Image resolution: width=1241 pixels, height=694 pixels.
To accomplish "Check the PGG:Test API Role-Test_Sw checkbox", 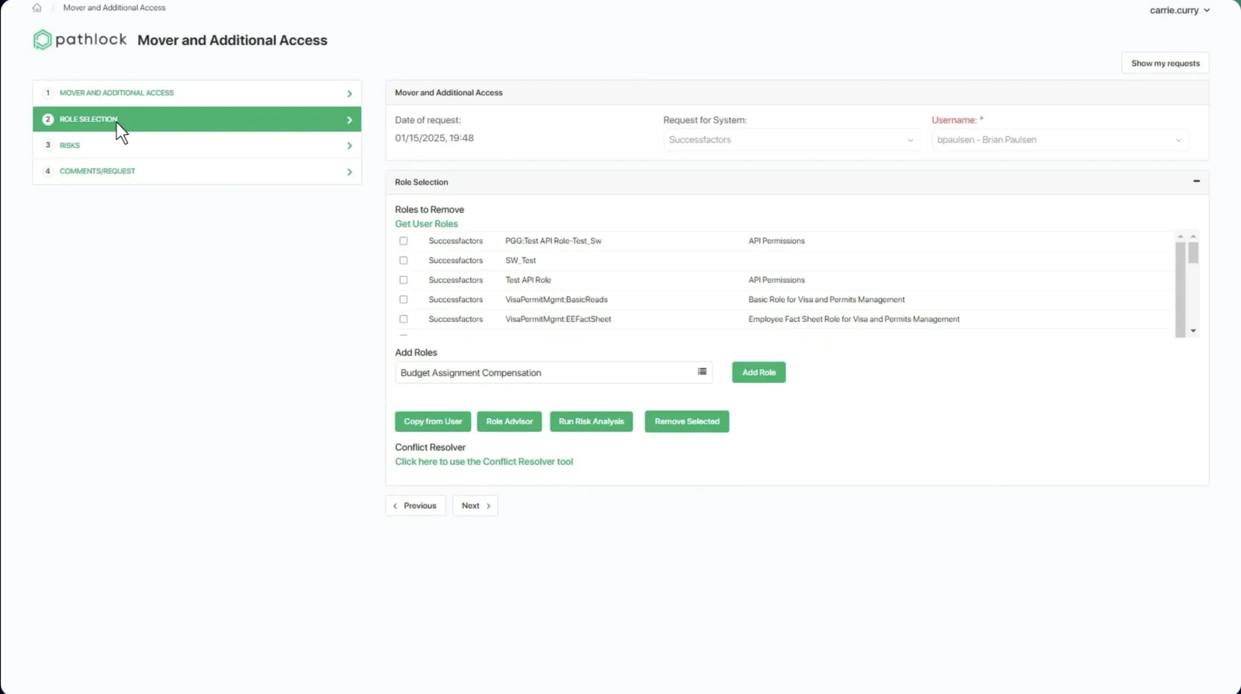I will tap(403, 241).
